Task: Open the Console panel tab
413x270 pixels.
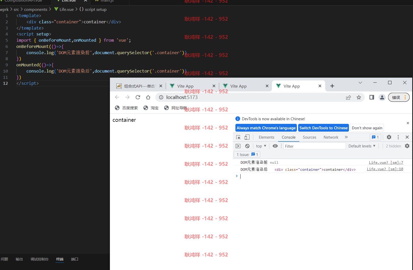Action: coord(289,137)
